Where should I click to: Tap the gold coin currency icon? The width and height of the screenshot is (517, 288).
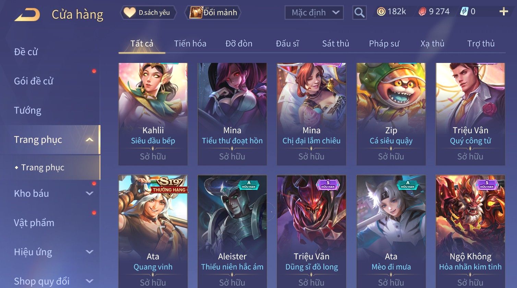(381, 12)
